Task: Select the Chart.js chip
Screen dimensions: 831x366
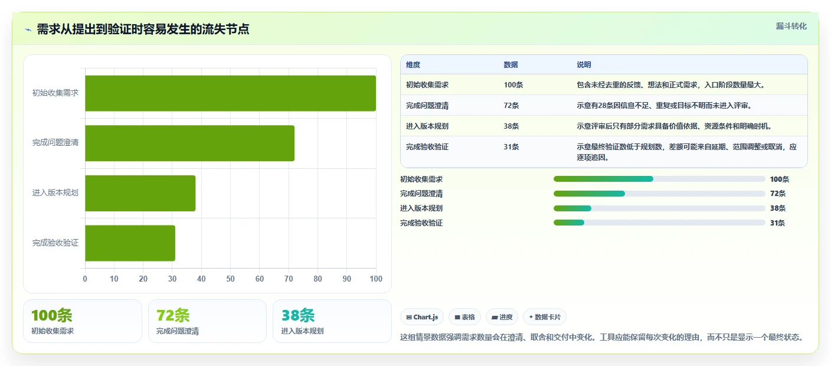Action: coord(422,317)
